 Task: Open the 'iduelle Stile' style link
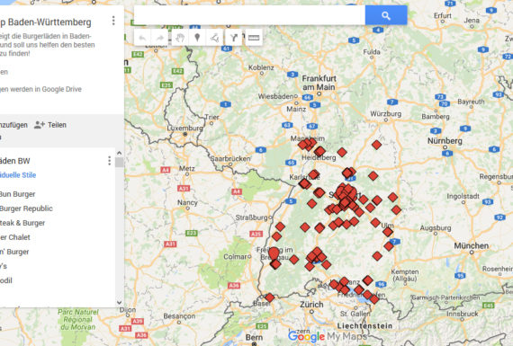click(x=18, y=175)
